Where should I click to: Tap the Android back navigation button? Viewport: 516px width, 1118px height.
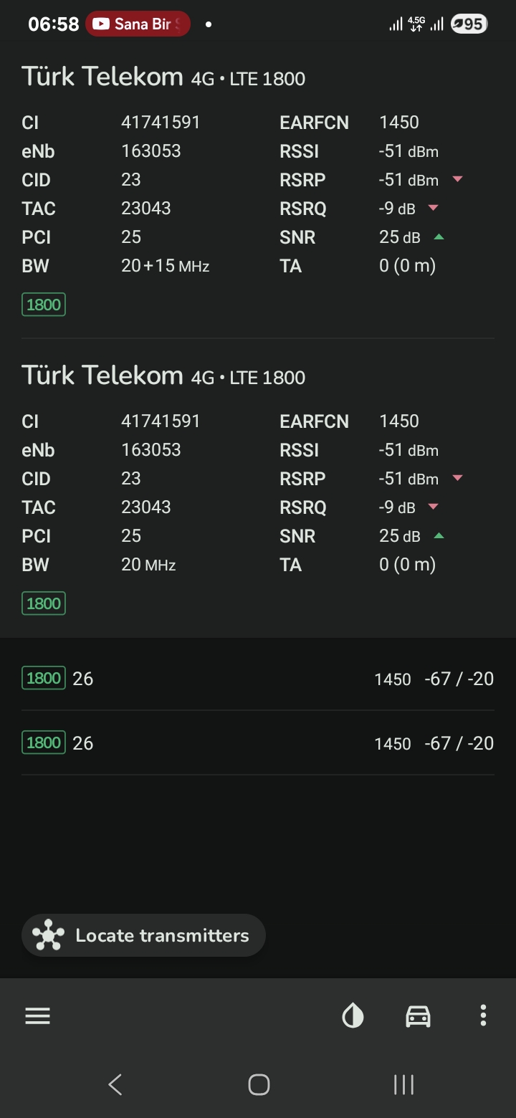click(115, 1084)
